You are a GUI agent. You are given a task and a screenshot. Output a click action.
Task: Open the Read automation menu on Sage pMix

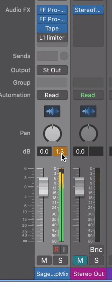coord(52,95)
